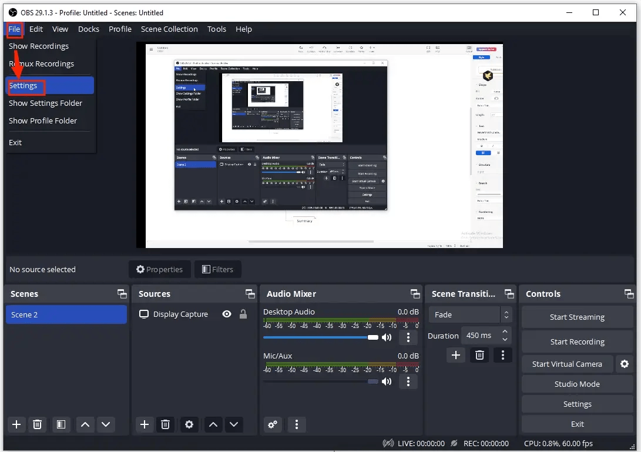Open advanced audio properties icon in Audio Mixer
The image size is (641, 452).
click(x=273, y=424)
